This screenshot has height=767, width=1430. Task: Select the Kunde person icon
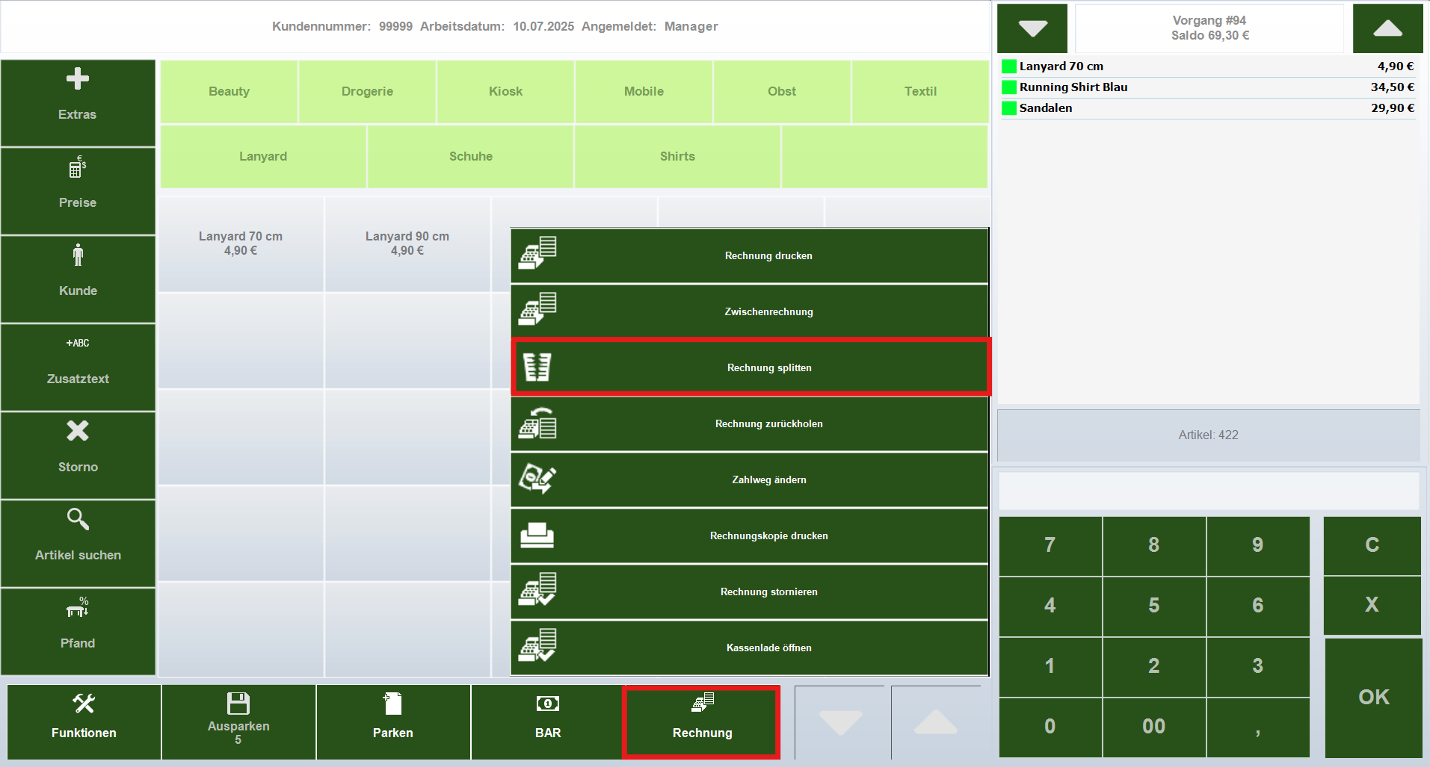(x=78, y=255)
